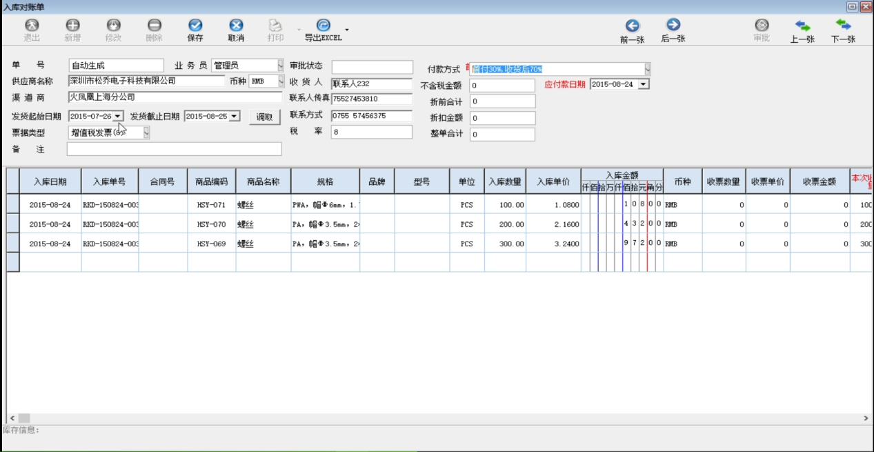Click the 备注 input field
The image size is (874, 452).
[175, 149]
